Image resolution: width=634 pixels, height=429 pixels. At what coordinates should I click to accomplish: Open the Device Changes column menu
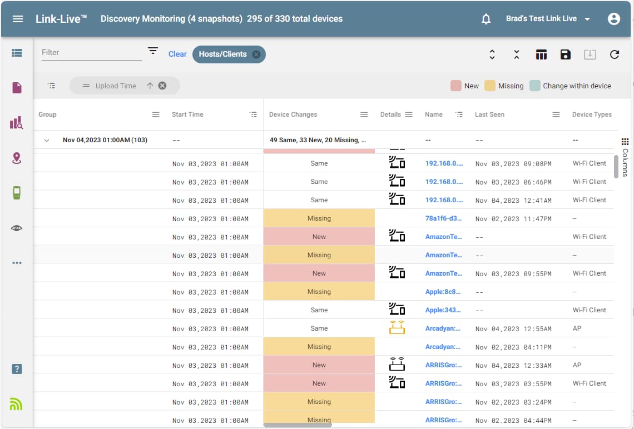point(364,114)
